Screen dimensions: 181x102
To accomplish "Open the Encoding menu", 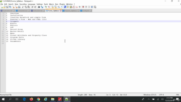I will pyautogui.click(x=23, y=4).
